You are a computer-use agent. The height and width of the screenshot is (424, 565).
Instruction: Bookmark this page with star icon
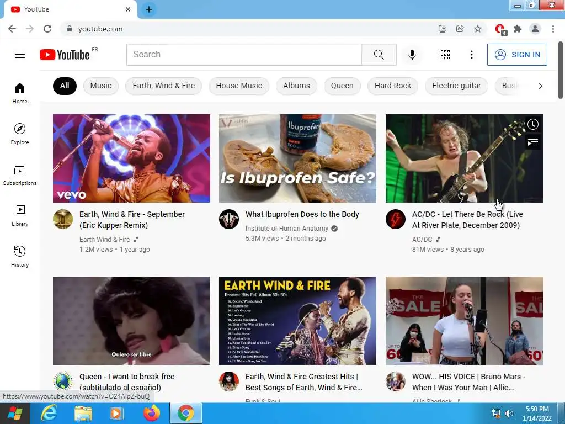coord(478,29)
